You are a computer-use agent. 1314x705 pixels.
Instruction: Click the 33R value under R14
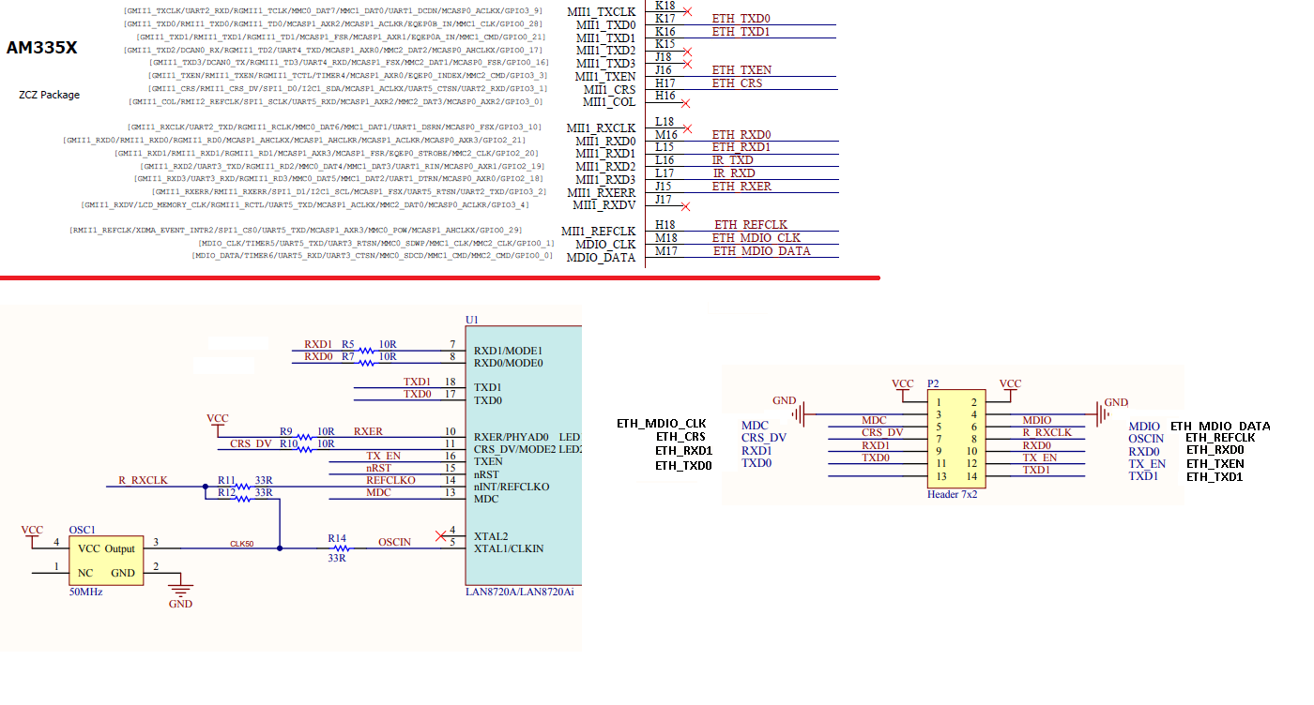click(x=337, y=558)
